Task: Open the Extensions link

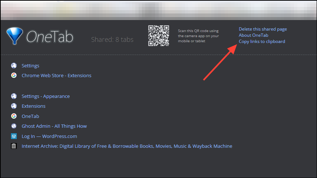Action: (34, 106)
